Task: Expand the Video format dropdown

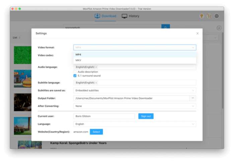Action: (135, 47)
